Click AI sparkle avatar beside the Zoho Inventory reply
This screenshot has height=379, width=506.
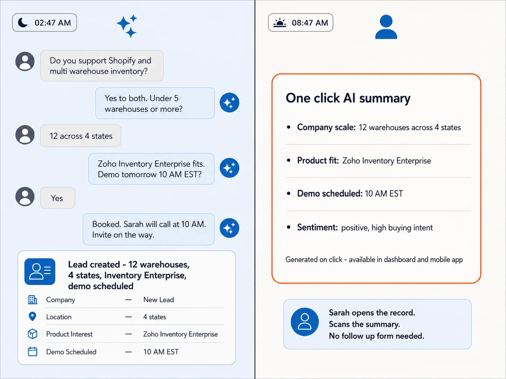pyautogui.click(x=230, y=168)
